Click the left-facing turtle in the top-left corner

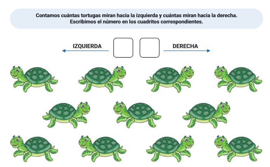click(34, 79)
